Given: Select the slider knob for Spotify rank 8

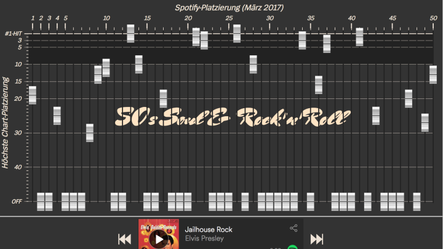Looking at the screenshot, I should 90,133.
